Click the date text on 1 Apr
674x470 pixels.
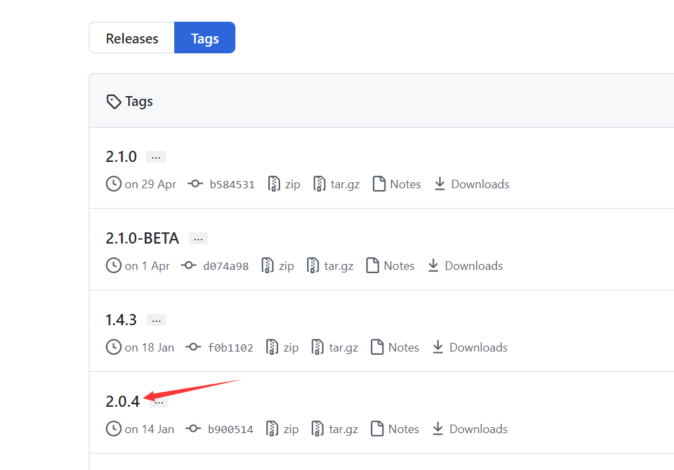pyautogui.click(x=147, y=267)
